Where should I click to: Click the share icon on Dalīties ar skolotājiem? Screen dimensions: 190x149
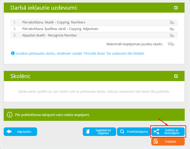click(156, 132)
